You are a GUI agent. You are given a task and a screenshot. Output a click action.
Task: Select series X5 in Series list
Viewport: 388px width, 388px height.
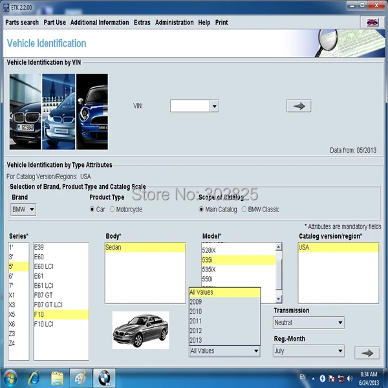19,314
